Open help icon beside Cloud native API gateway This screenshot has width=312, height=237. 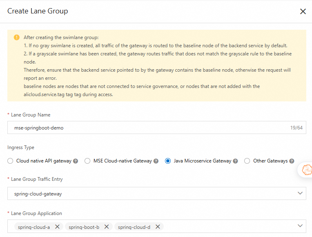point(76,161)
